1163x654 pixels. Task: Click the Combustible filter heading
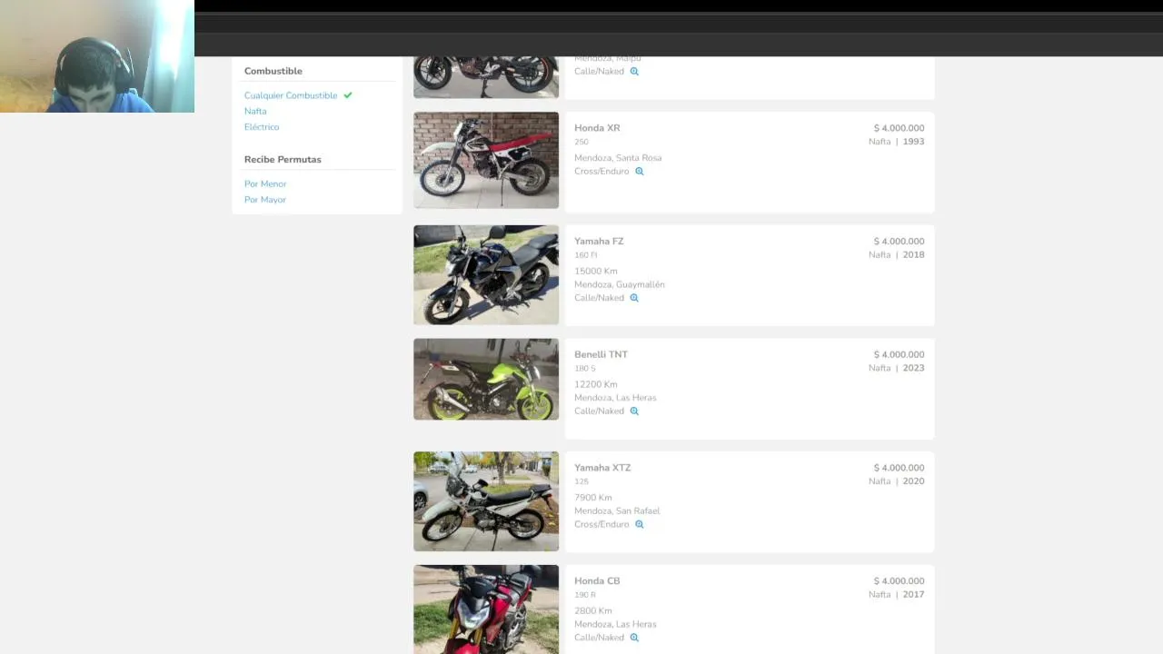[x=273, y=71]
